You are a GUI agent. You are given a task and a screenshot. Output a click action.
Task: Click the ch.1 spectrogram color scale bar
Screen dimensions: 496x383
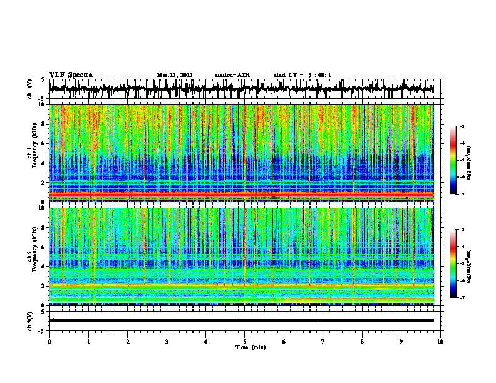[453, 160]
